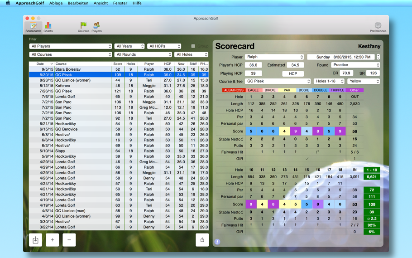Open the Bearbeiten menu
This screenshot has height=258, width=412.
point(78,3)
